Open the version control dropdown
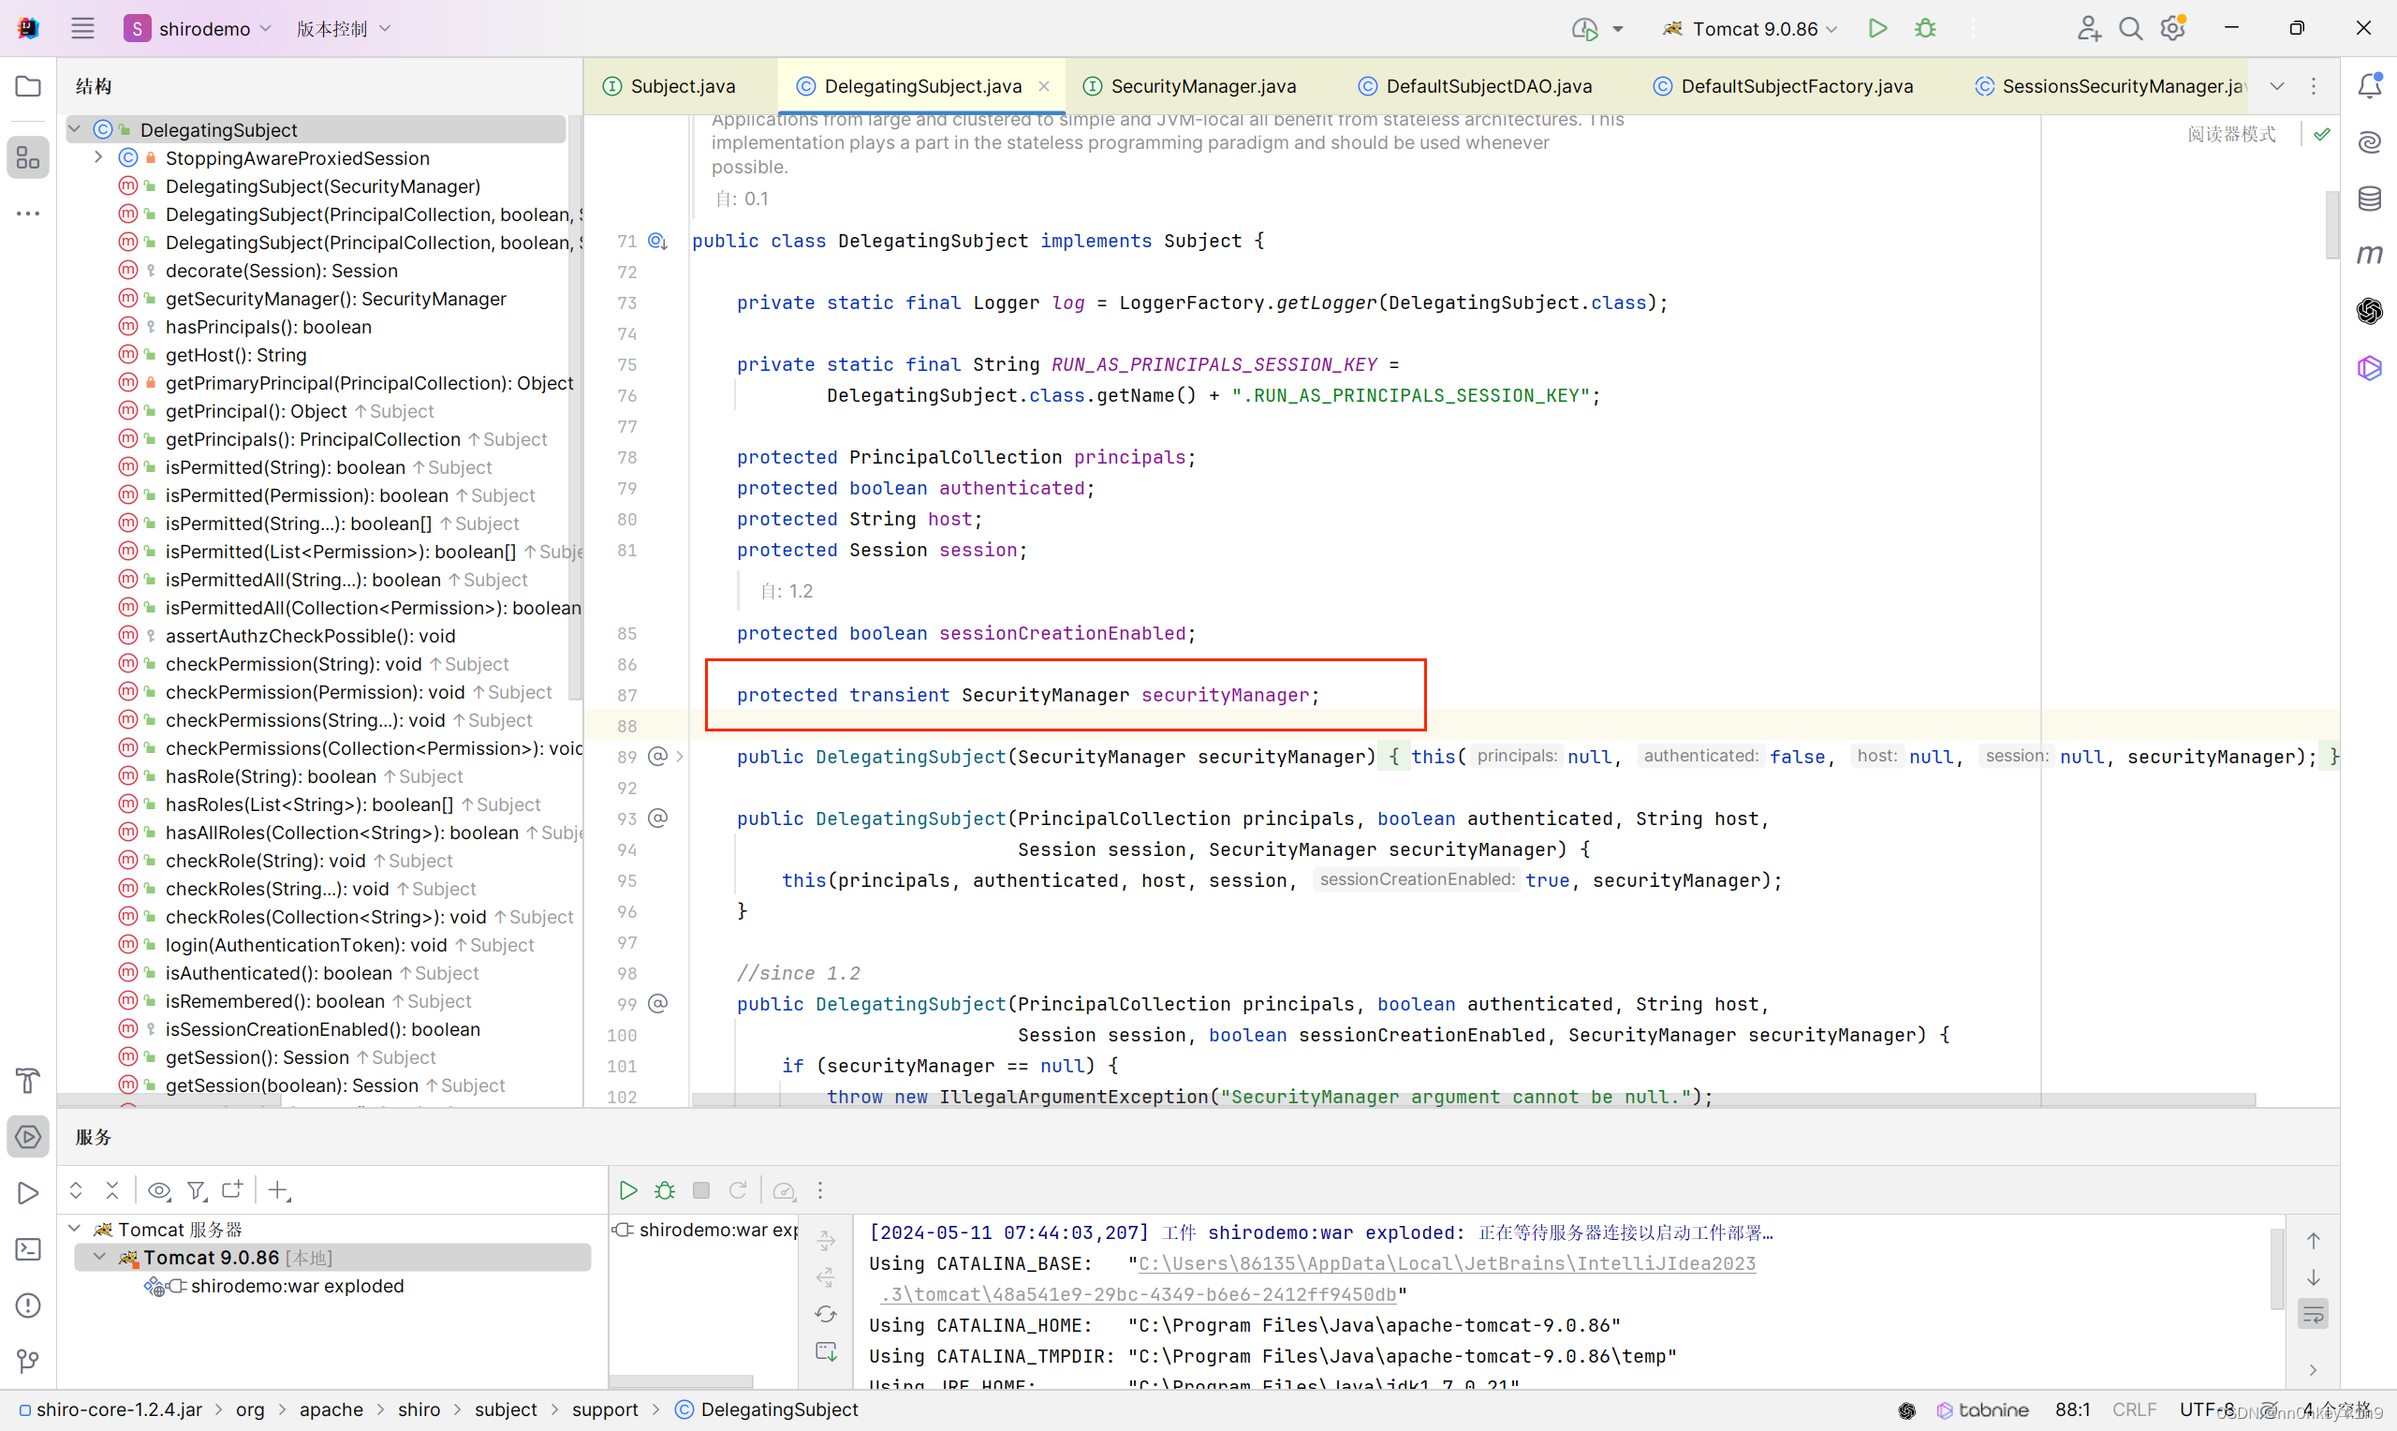The image size is (2397, 1431). pyautogui.click(x=343, y=28)
